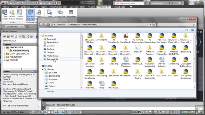
Task: Expand the @CADFM library node
Action: point(44,73)
